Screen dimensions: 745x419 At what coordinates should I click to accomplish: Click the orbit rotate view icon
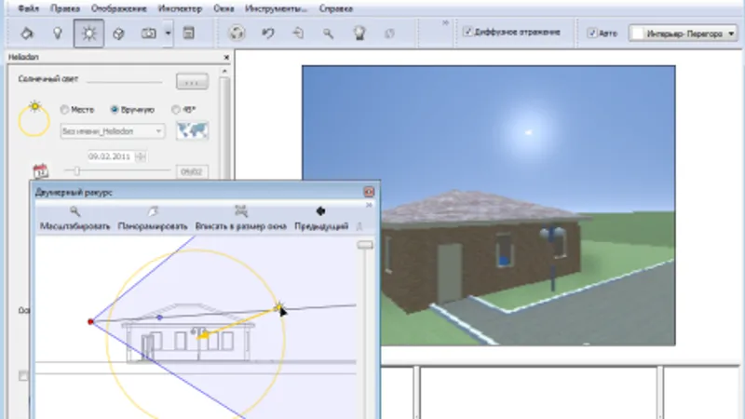(x=237, y=34)
